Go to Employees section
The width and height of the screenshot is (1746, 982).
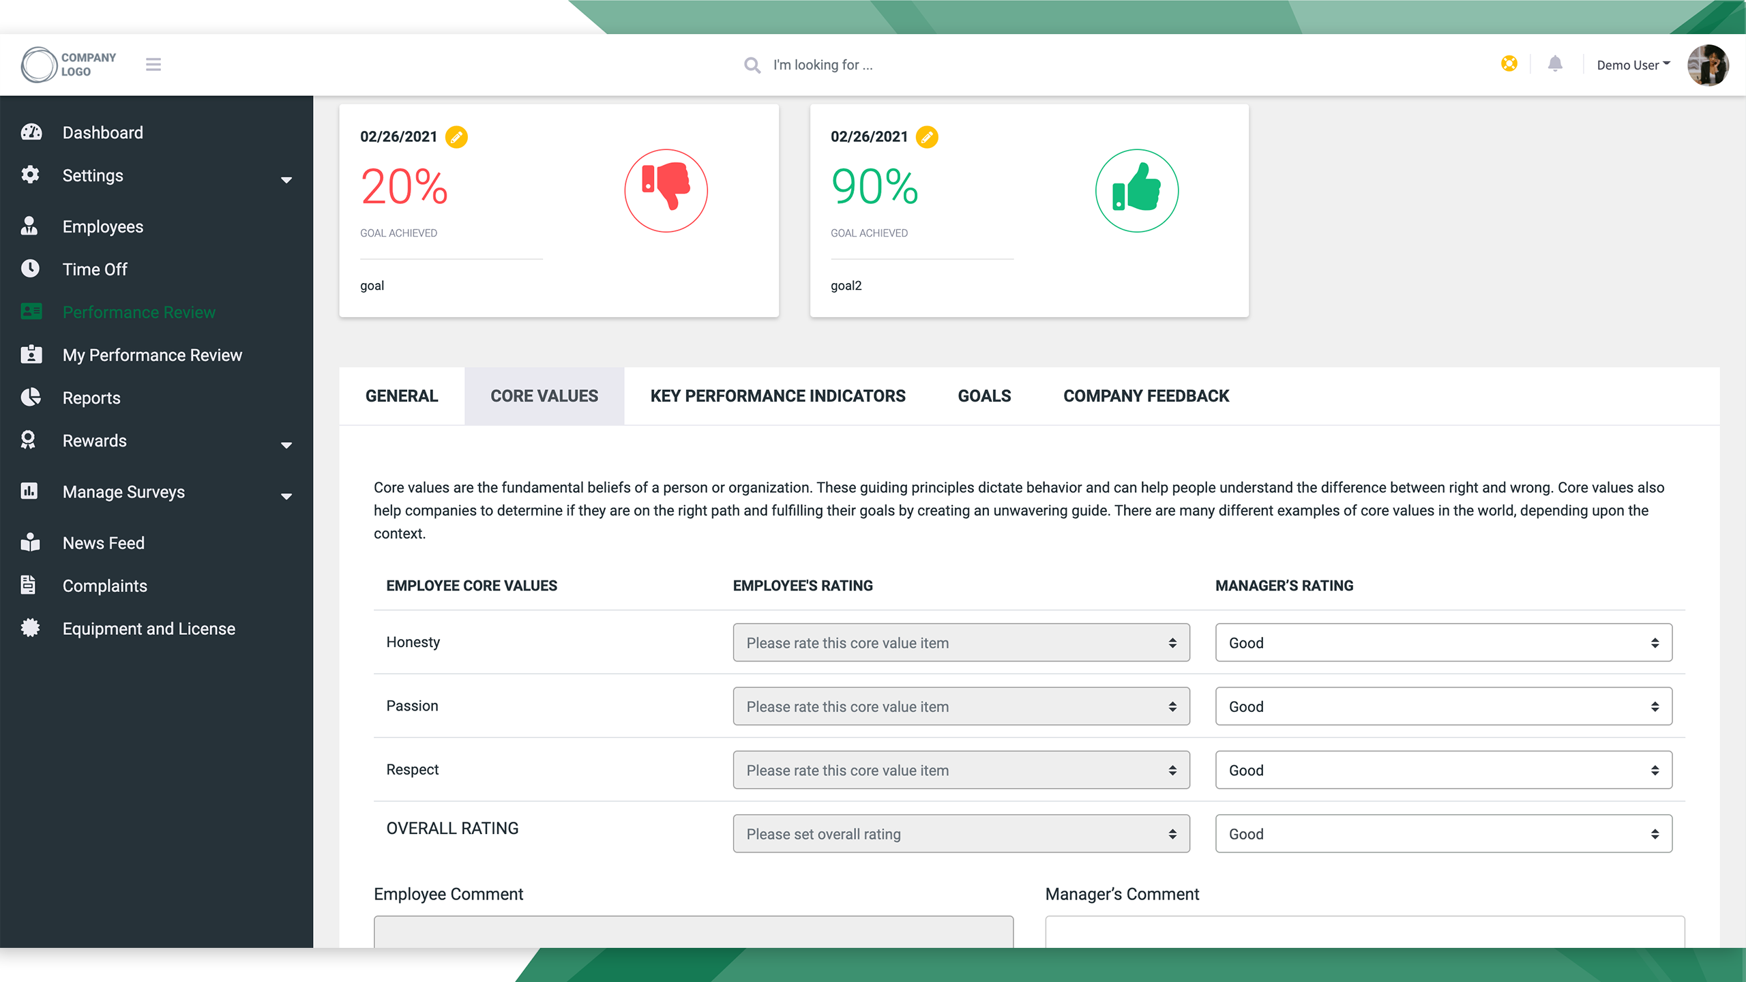click(103, 226)
